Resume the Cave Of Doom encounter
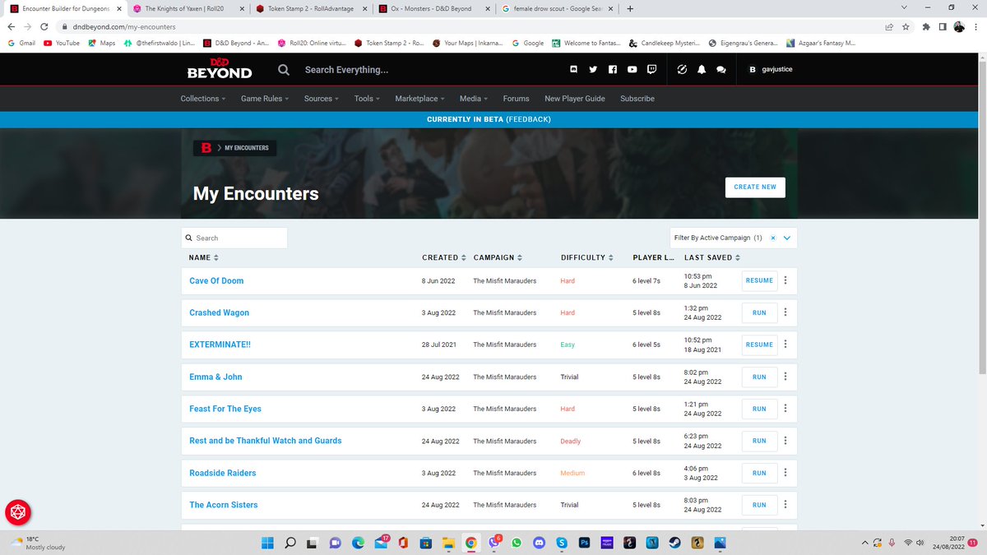The image size is (987, 555). pyautogui.click(x=759, y=280)
